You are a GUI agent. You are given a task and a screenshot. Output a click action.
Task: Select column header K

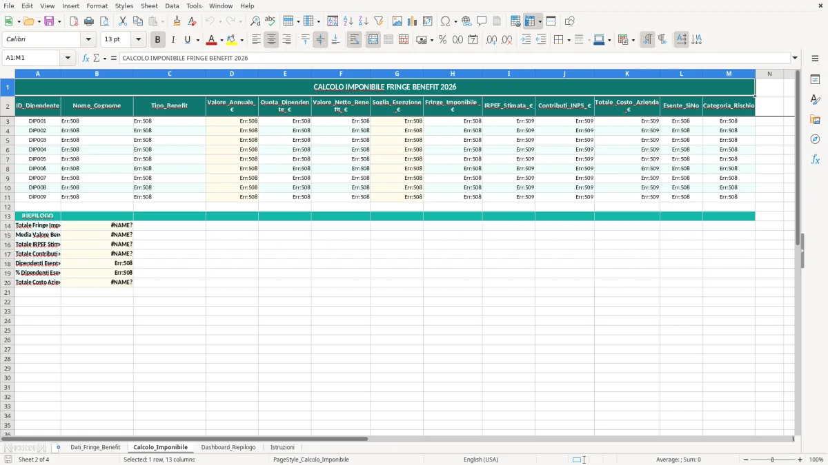point(627,74)
